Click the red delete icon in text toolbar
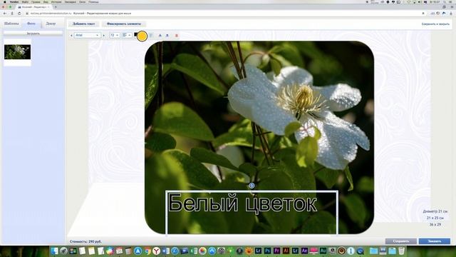Image resolution: width=456 pixels, height=257 pixels. pyautogui.click(x=176, y=36)
